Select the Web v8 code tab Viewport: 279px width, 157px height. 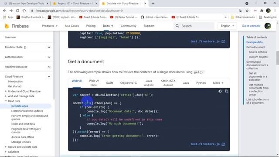coord(77,81)
